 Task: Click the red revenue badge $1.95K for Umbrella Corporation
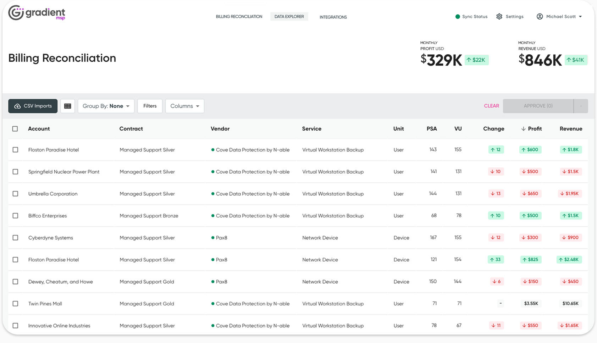[x=570, y=194]
